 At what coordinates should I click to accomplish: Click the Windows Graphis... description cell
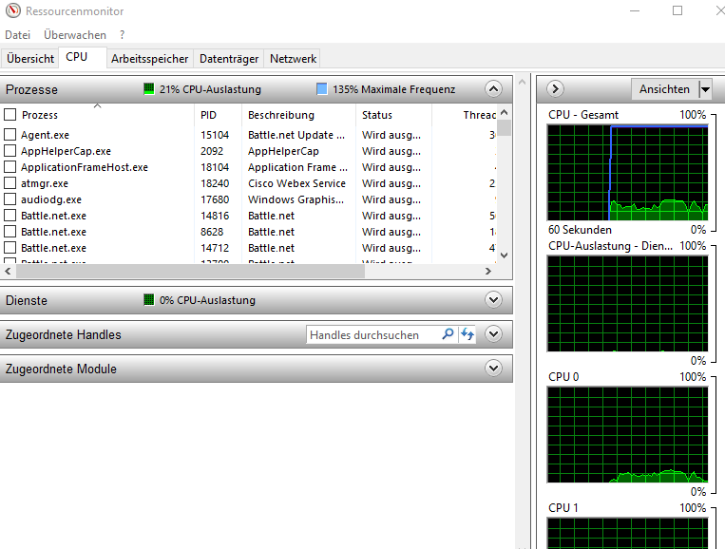296,199
